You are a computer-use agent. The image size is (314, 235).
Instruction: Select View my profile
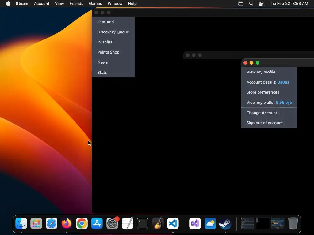point(269,72)
